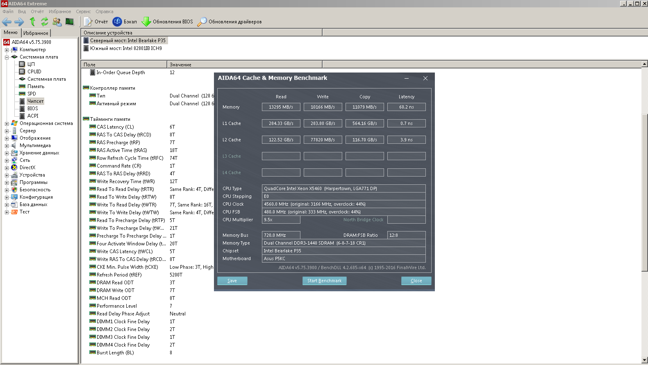The image size is (648, 365).
Task: Click the green Up arrow toolbar icon
Action: click(x=32, y=22)
